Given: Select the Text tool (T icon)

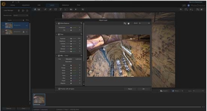Looking at the screenshot, I should [x=61, y=9].
